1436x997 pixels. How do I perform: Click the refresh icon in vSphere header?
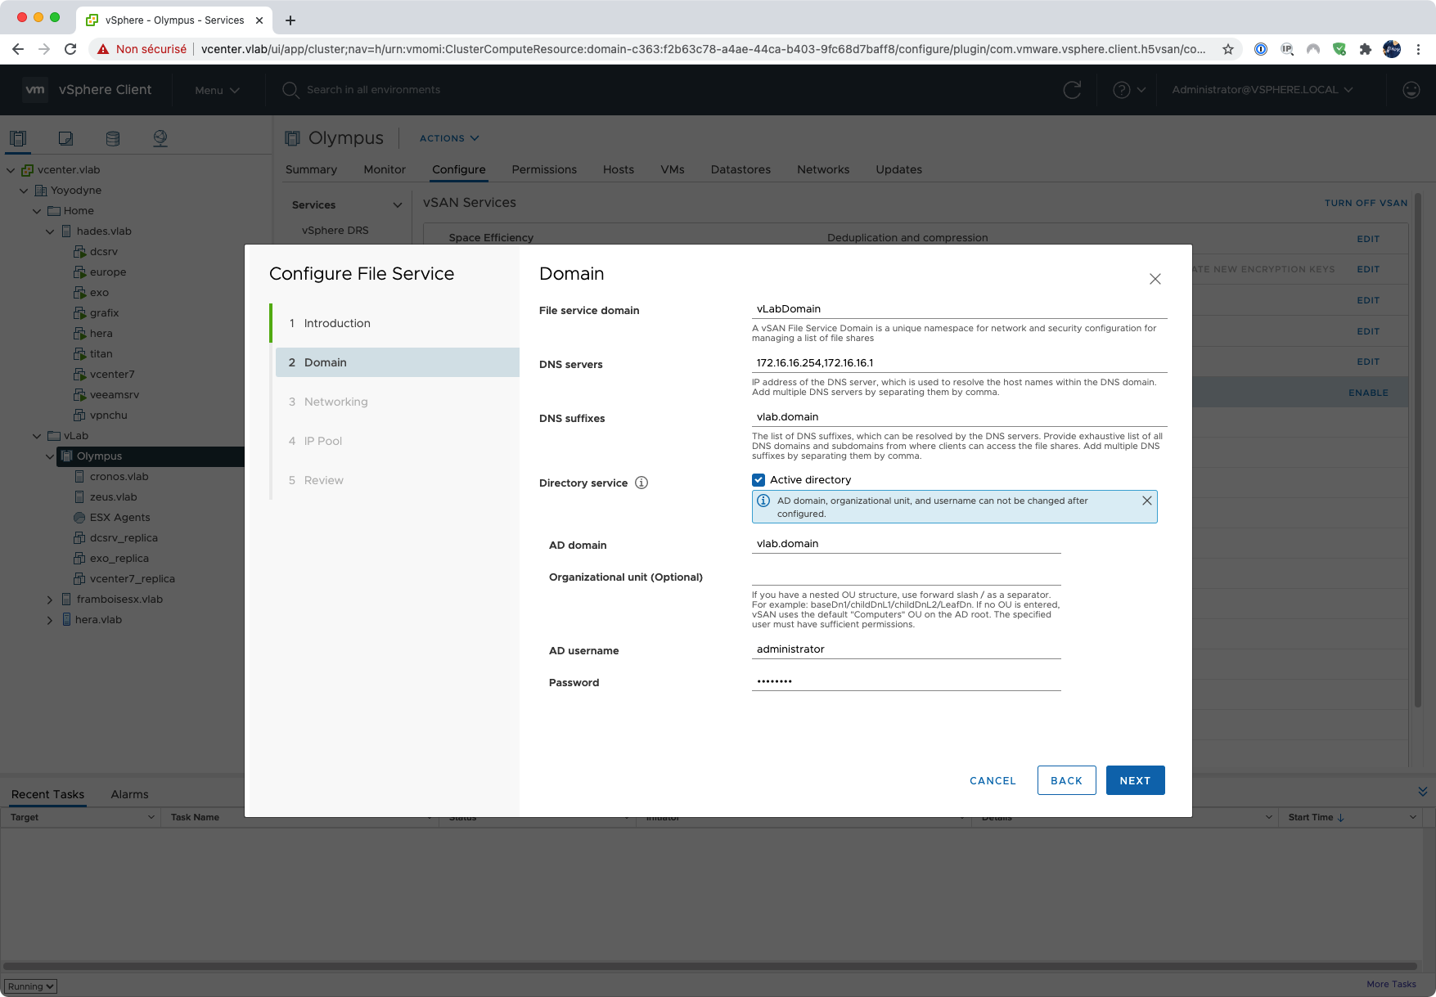(1072, 90)
